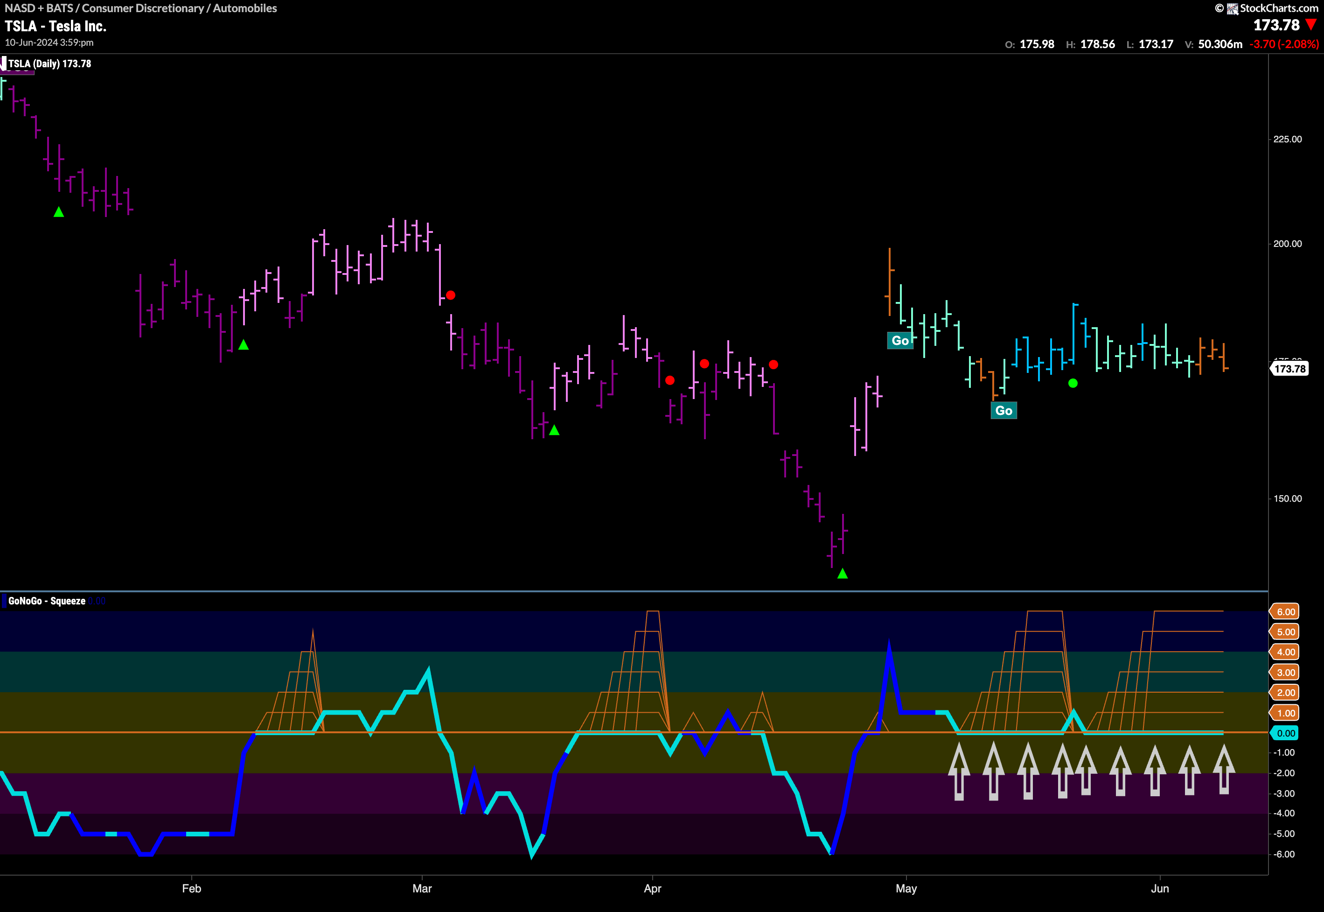The height and width of the screenshot is (912, 1324).
Task: Click the orange 6.00 squeeze level tag
Action: pyautogui.click(x=1285, y=611)
